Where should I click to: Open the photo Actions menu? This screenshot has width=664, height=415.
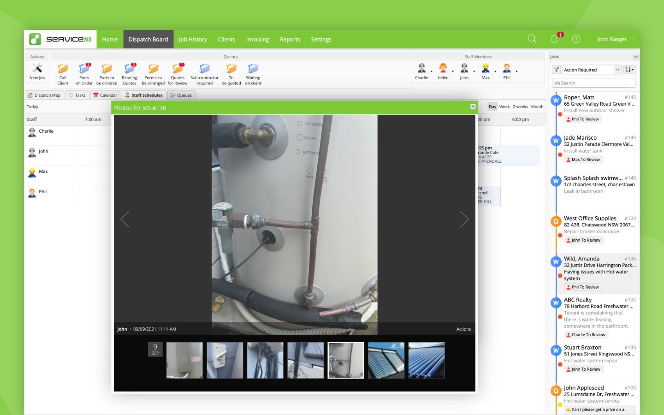tap(463, 329)
